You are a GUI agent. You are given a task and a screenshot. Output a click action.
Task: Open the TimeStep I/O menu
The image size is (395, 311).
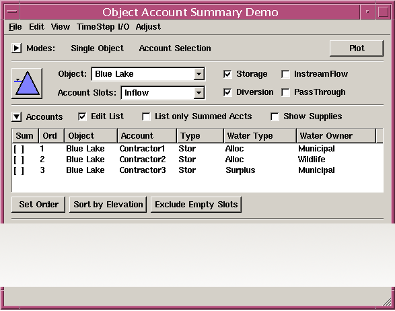103,27
